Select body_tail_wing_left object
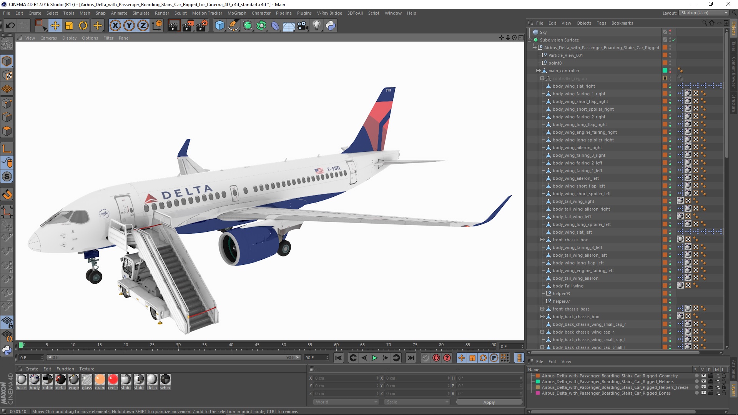The image size is (738, 415). (572, 217)
